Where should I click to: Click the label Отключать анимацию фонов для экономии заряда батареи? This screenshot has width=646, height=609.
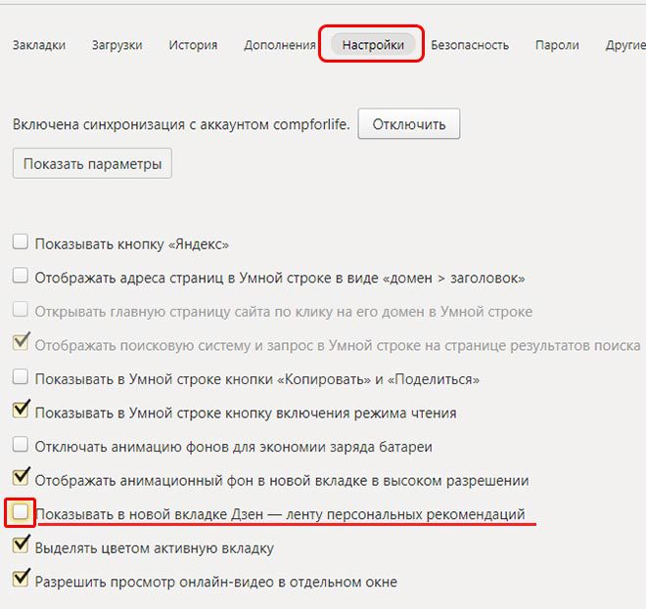[x=233, y=447]
